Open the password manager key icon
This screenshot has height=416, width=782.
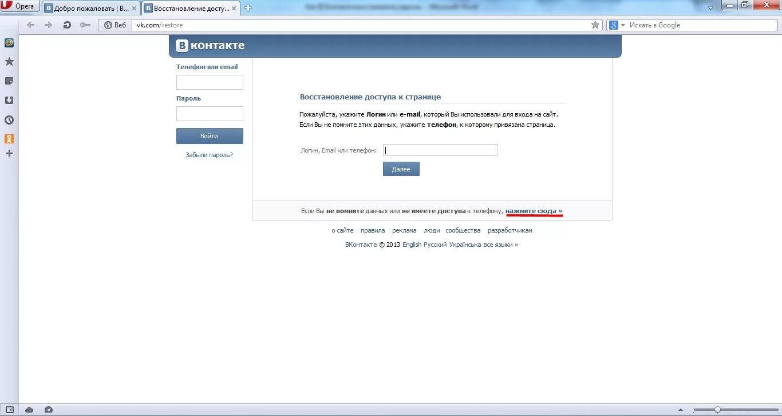(x=85, y=25)
